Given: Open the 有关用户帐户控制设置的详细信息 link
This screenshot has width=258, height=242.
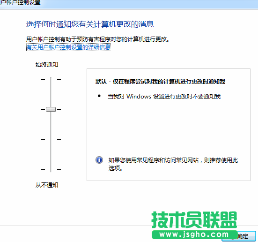Looking at the screenshot, I should tap(68, 47).
